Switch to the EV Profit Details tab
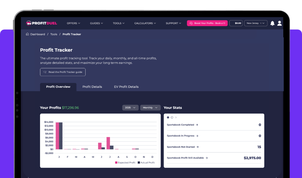This screenshot has width=302, height=178. [126, 87]
